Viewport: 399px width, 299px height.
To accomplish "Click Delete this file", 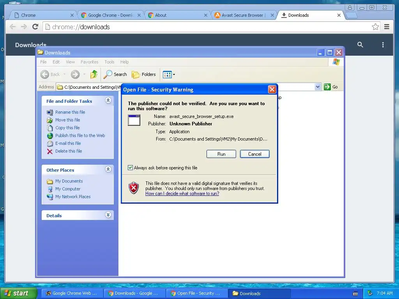I will 69,151.
